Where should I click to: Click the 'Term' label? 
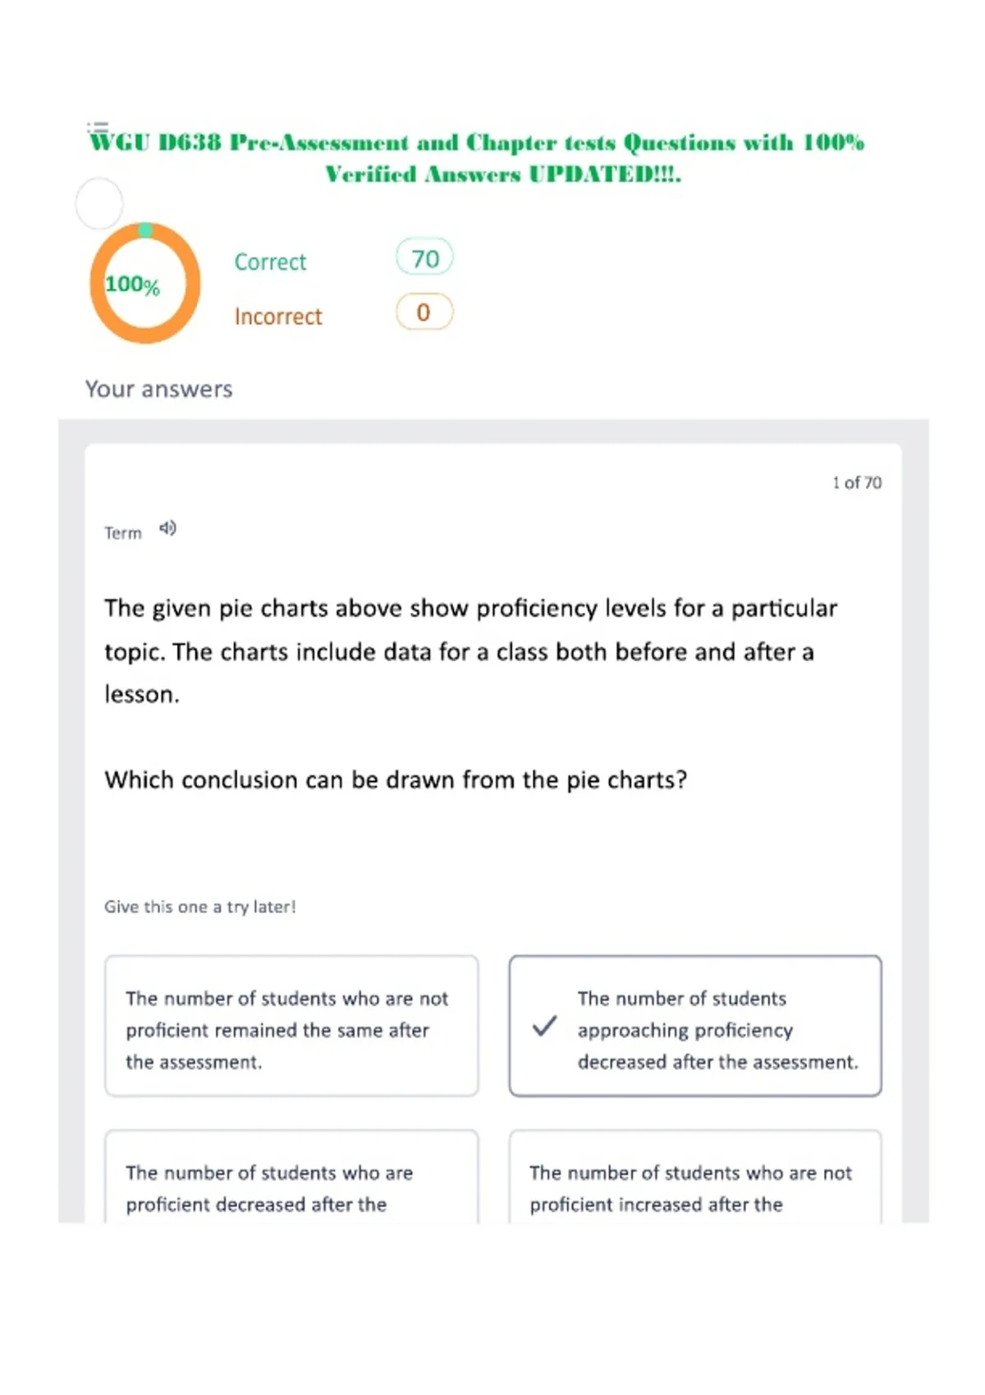point(123,533)
